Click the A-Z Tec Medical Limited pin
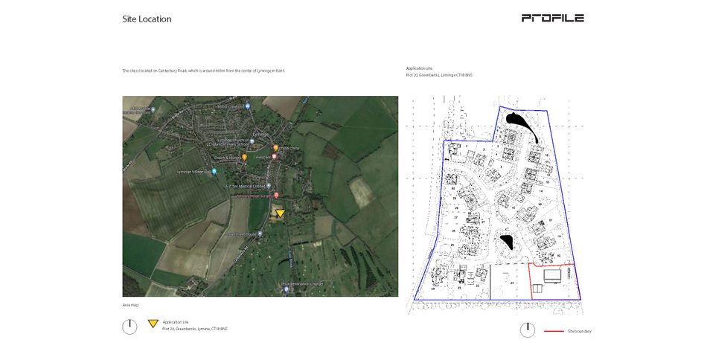This screenshot has height=357, width=707. (x=269, y=186)
